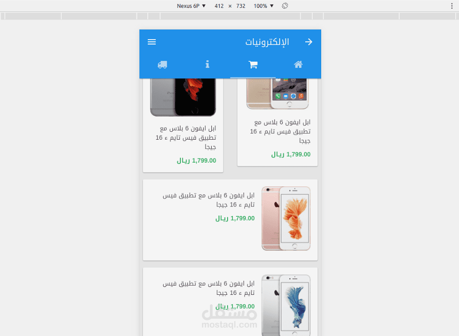459x336 pixels.
Task: Edit the viewport height field 732
Action: point(241,6)
